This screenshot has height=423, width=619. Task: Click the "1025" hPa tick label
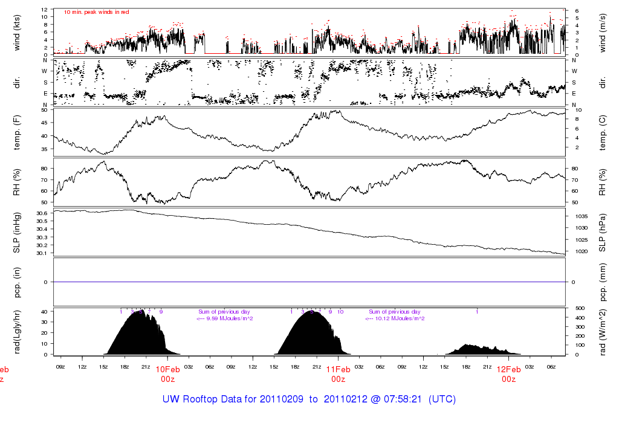(x=582, y=240)
